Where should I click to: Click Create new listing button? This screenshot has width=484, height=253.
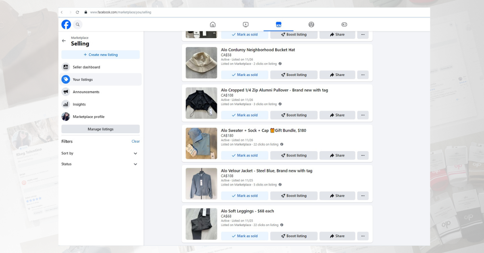pyautogui.click(x=100, y=55)
